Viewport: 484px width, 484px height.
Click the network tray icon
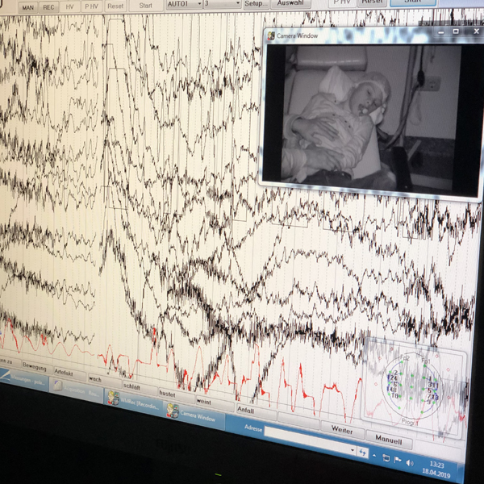point(386,457)
